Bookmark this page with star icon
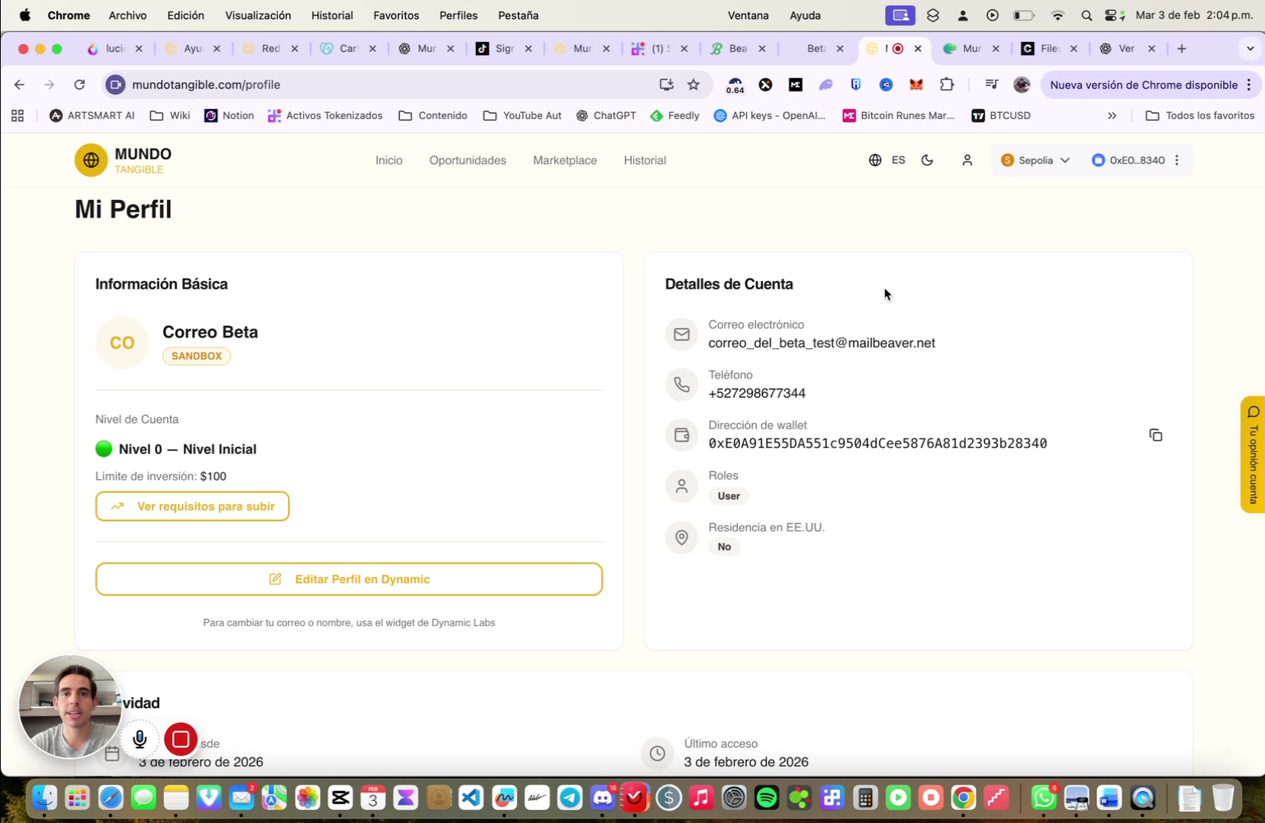The width and height of the screenshot is (1265, 823). pos(694,85)
